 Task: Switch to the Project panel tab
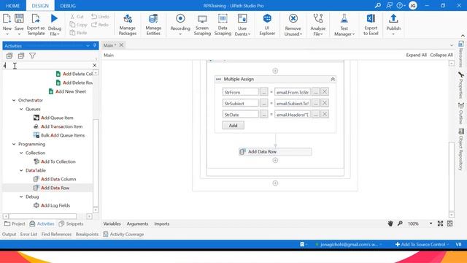pos(15,224)
